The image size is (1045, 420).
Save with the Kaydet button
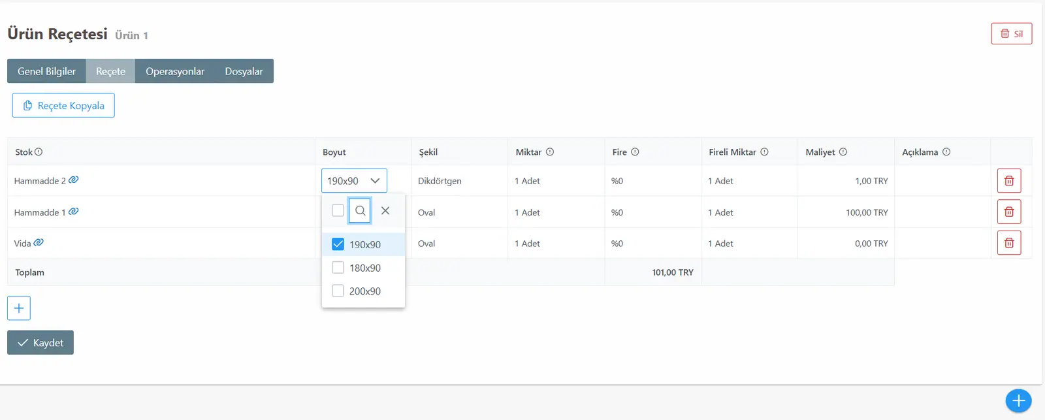pos(40,342)
